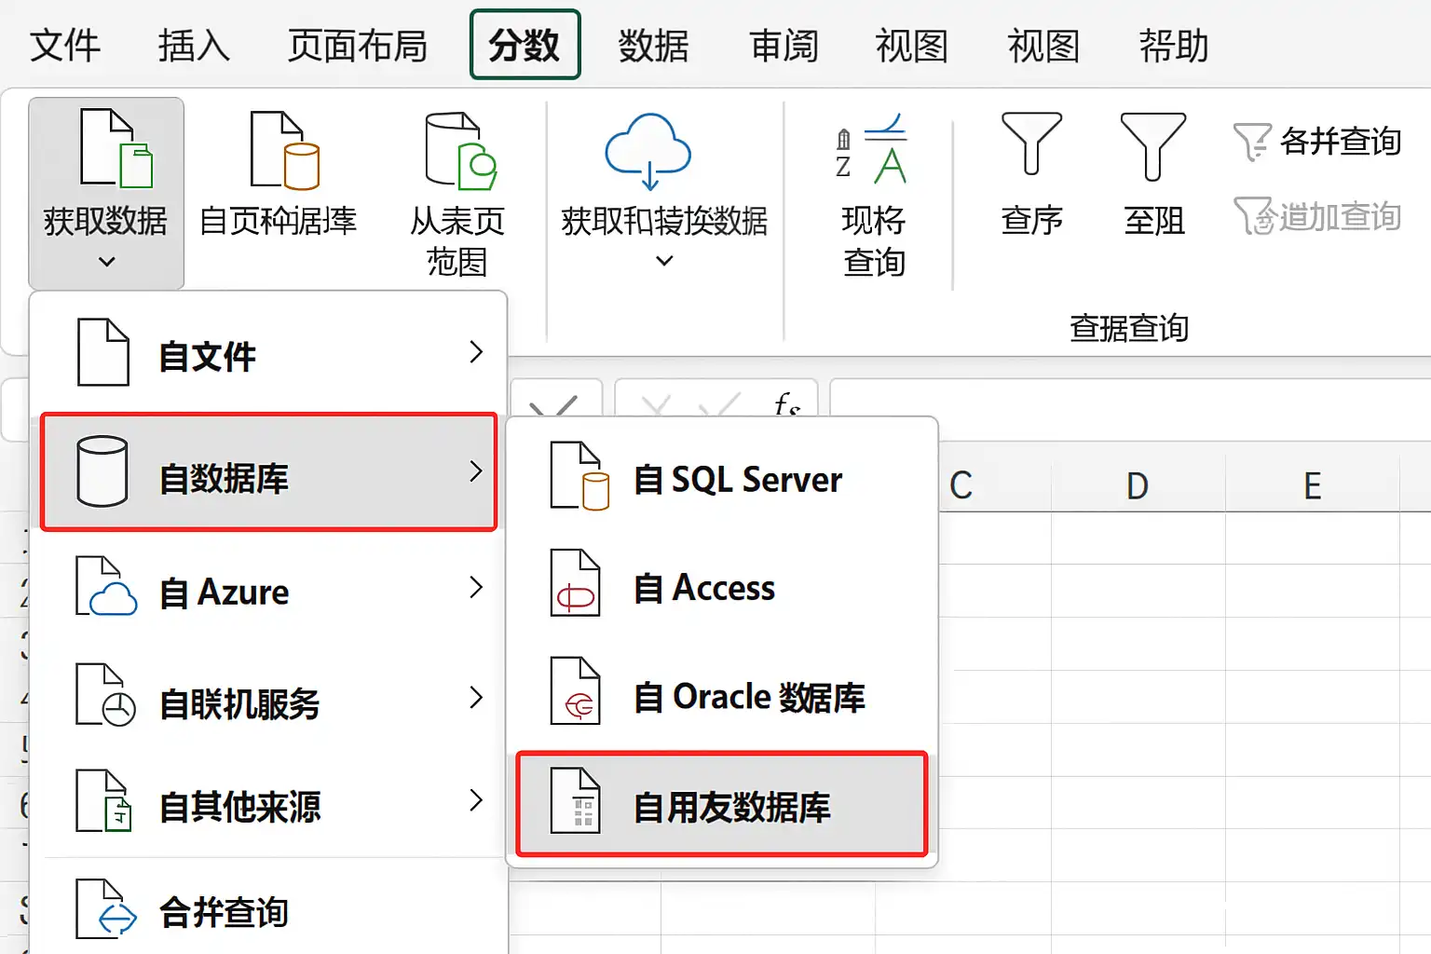Select column D header
Image resolution: width=1431 pixels, height=954 pixels.
(1138, 485)
